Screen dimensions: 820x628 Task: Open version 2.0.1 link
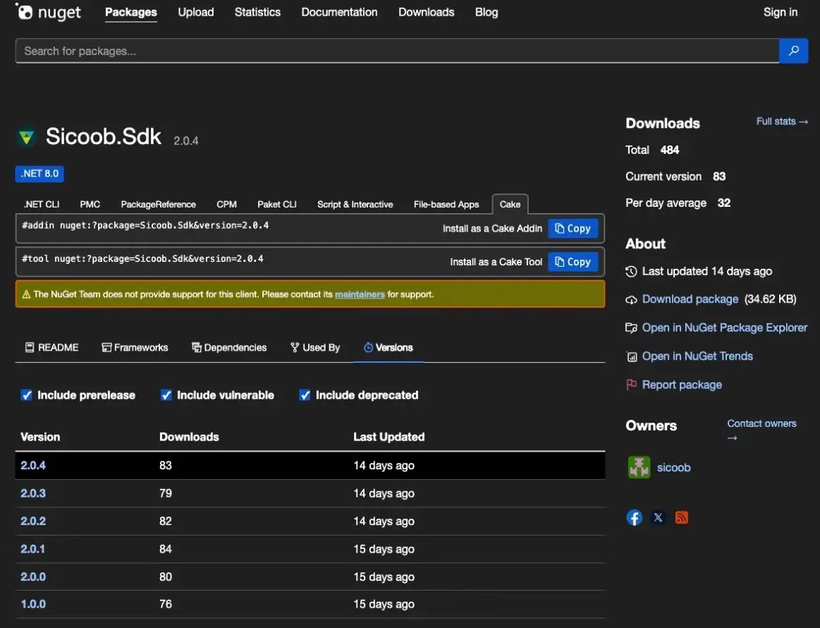32,549
